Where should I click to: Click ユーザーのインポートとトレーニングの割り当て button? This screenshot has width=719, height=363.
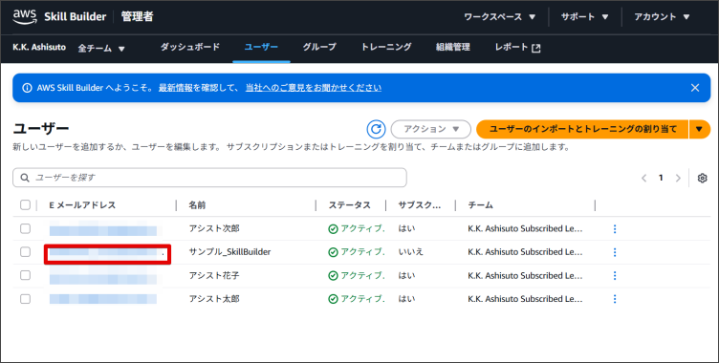[x=582, y=129]
